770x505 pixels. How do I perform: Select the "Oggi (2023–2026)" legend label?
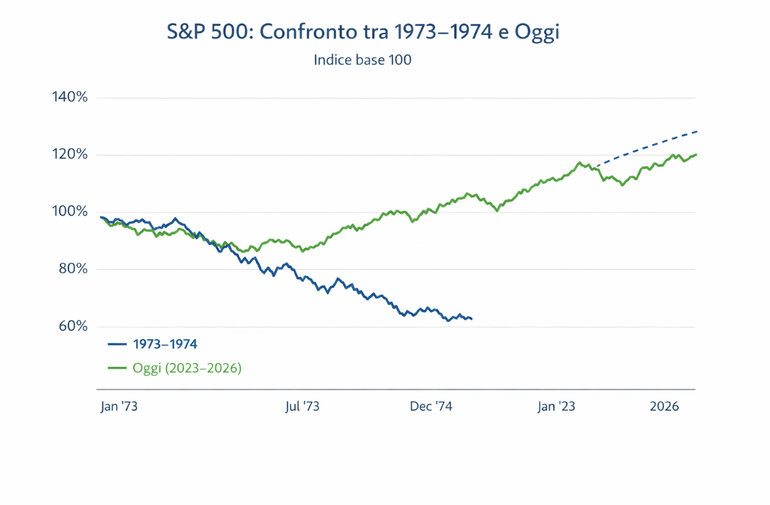187,368
